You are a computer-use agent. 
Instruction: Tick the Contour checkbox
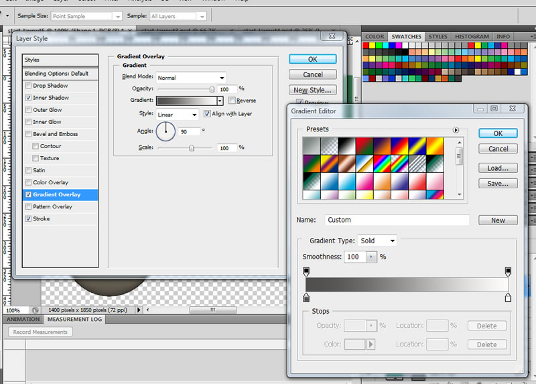(x=36, y=146)
